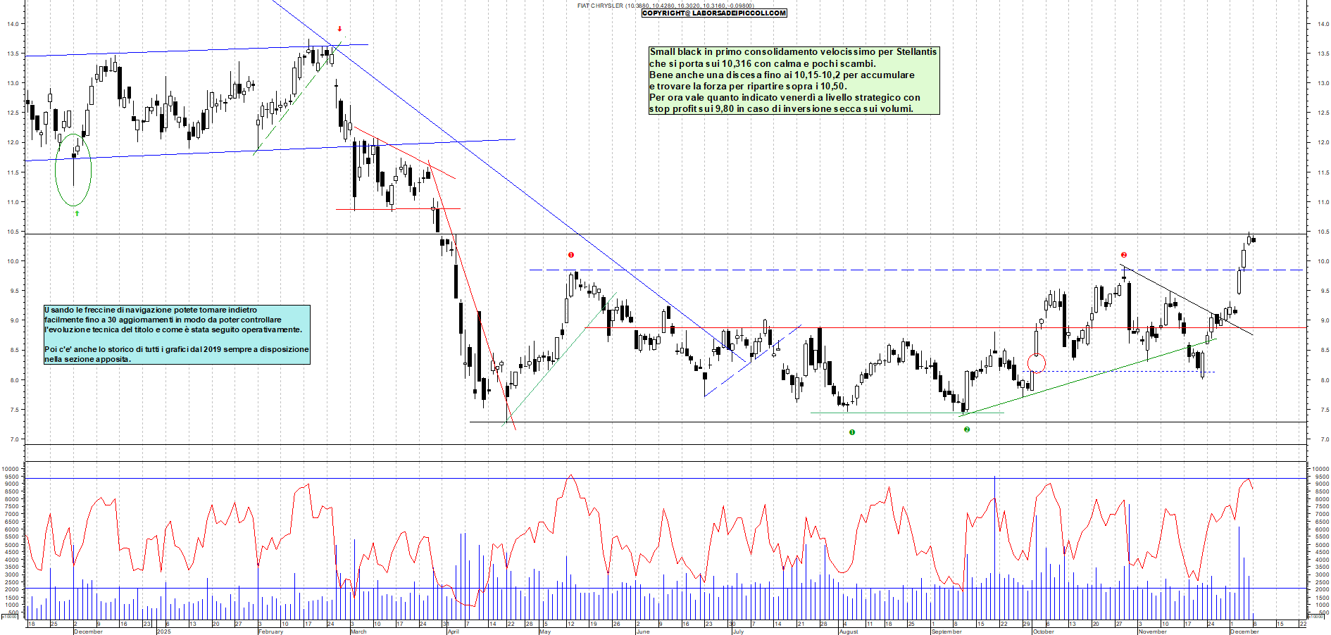The width and height of the screenshot is (1331, 635).
Task: Click the 10.5 price label on right axis
Action: point(1323,232)
